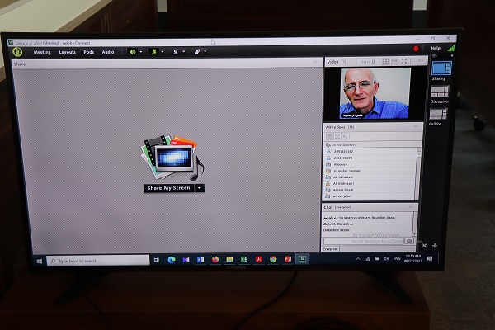Viewport: 495px width, 330px height.
Task: Open the Layouts menu
Action: (67, 51)
